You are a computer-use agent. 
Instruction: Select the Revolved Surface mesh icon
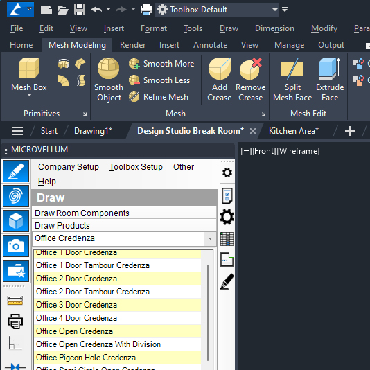(64, 64)
